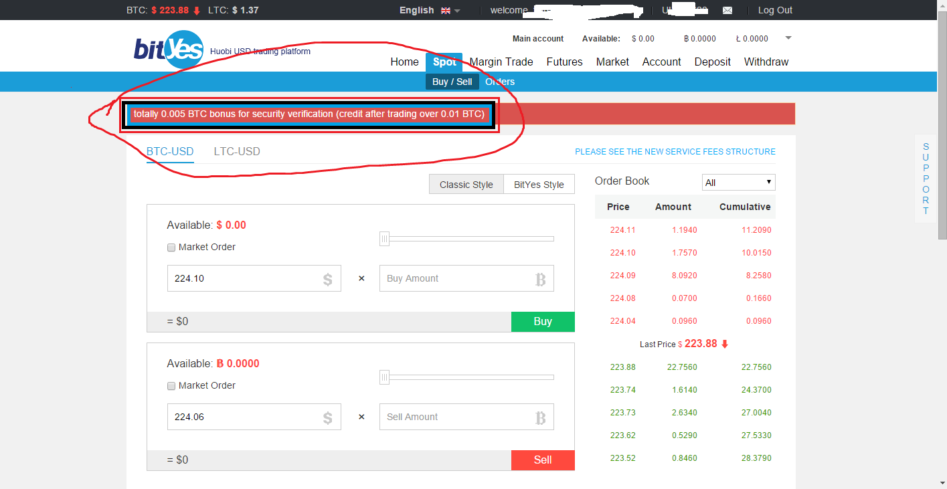Click the BitYes logo
Image resolution: width=947 pixels, height=489 pixels.
[168, 50]
